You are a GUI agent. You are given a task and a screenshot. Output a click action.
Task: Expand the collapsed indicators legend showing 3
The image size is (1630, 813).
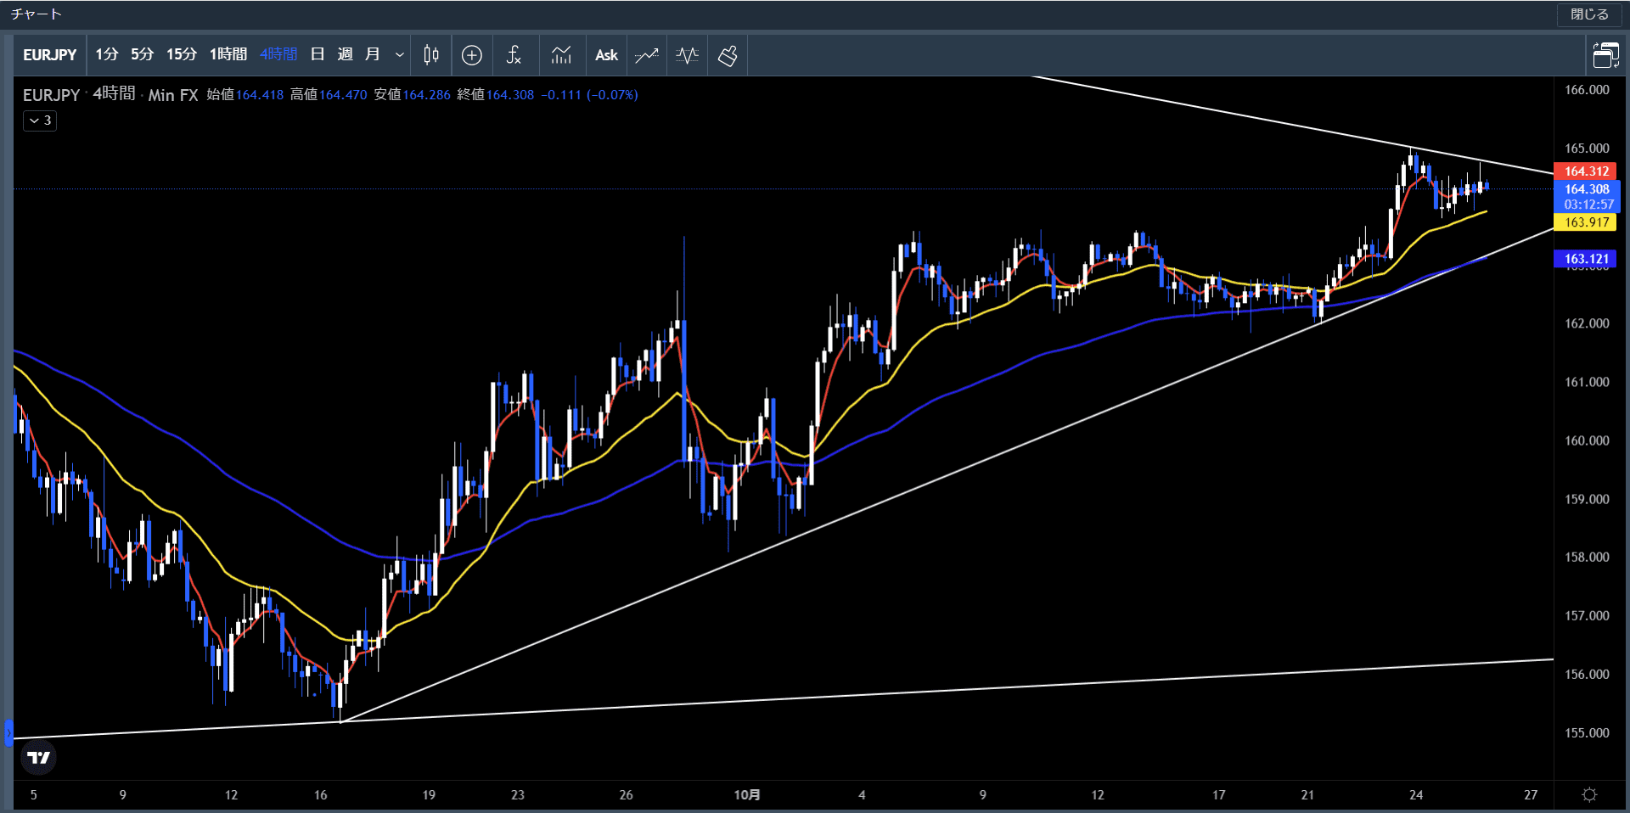40,121
